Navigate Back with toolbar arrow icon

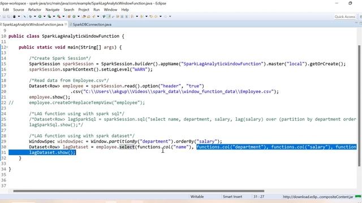[156, 16]
